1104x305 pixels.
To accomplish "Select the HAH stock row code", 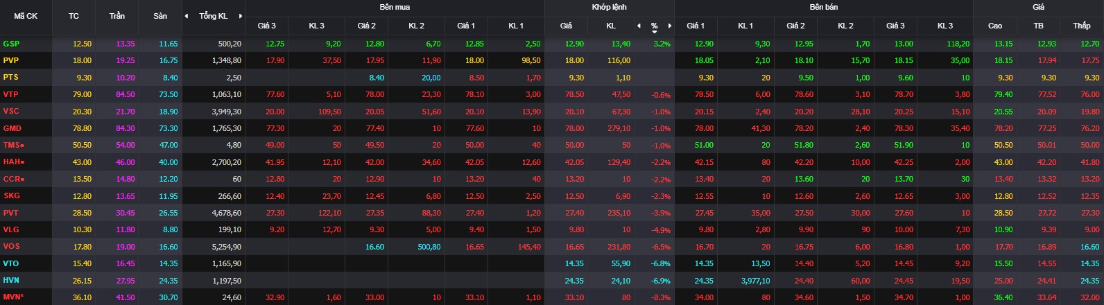I will pos(13,162).
